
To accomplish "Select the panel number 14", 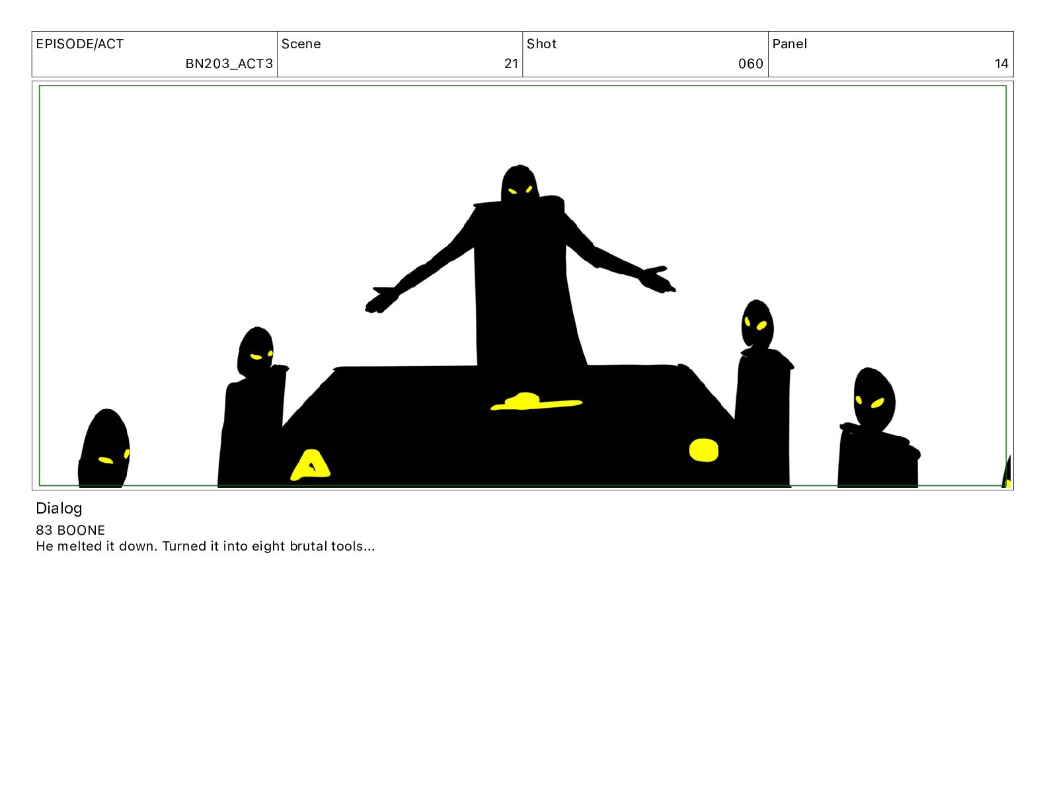I will (1001, 63).
